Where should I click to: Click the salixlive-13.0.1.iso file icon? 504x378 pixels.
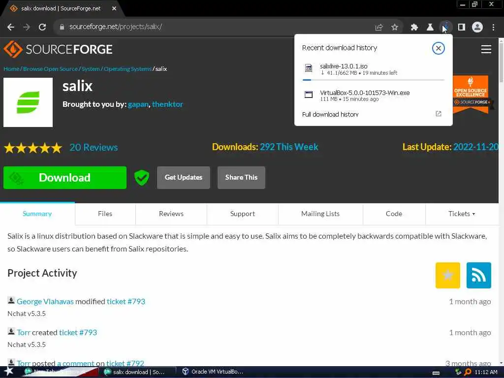(x=308, y=68)
